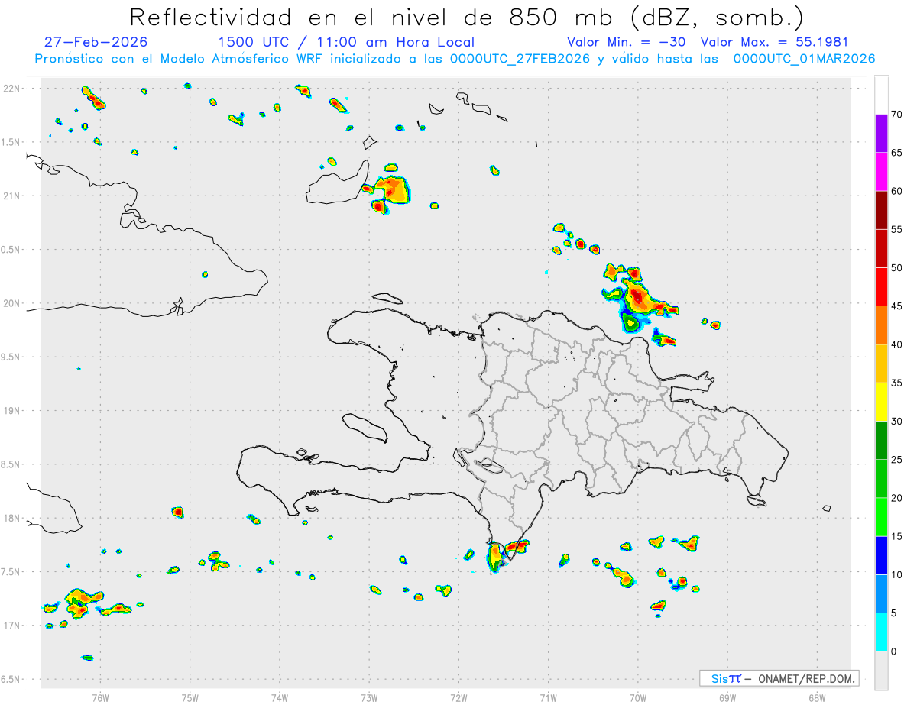Select the maroon 55–60 dBZ colorbar segment

click(881, 210)
